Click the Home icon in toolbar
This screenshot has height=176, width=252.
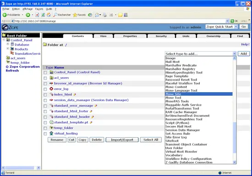49,15
